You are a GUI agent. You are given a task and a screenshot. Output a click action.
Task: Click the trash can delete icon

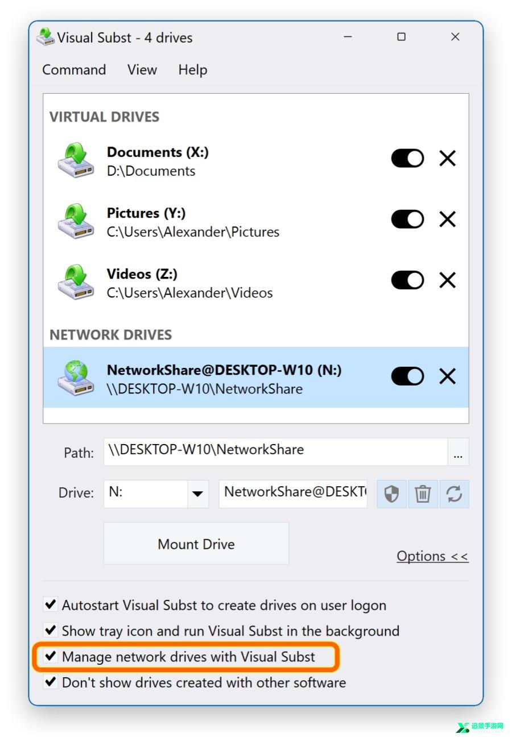(422, 494)
